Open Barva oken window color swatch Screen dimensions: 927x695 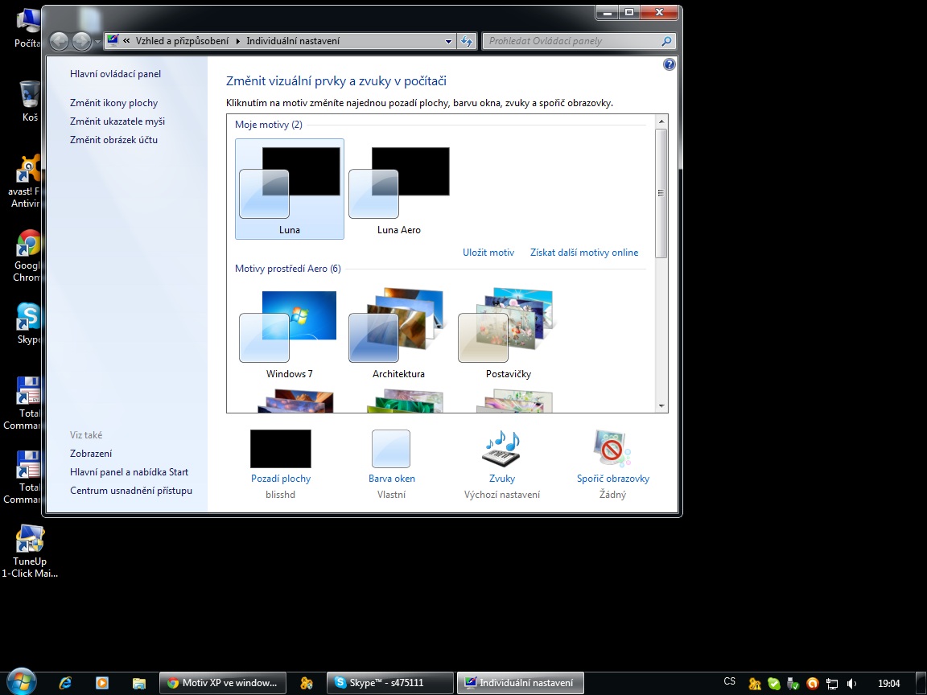(391, 449)
